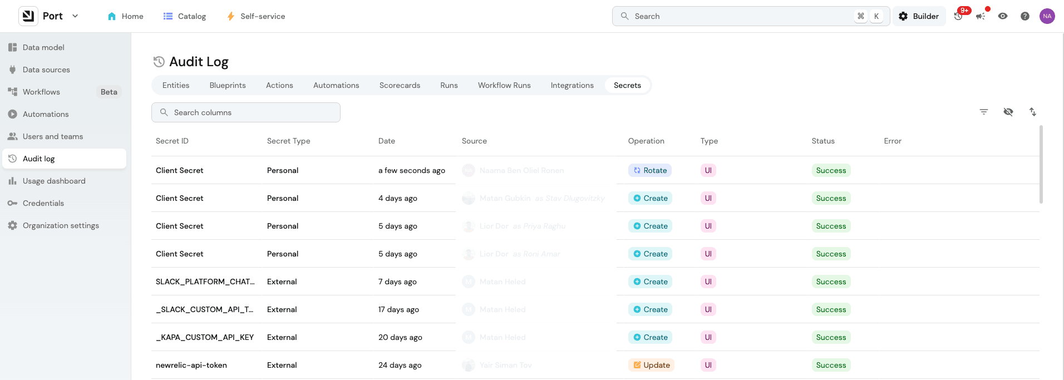
Task: Open Usage dashboard in sidebar
Action: 65,181
